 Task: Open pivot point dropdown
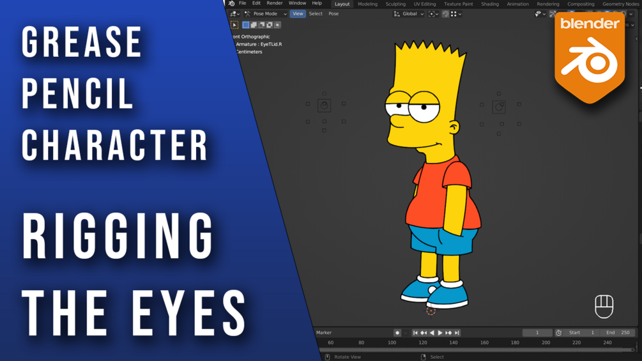coord(433,14)
